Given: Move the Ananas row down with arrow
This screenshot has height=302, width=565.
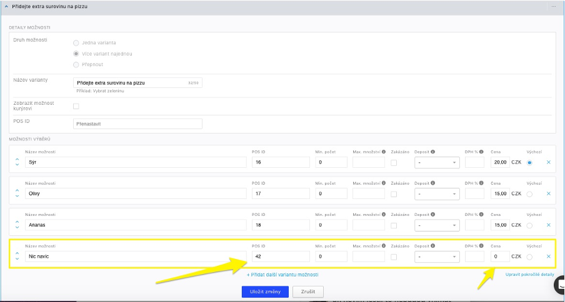Looking at the screenshot, I should pyautogui.click(x=17, y=227).
